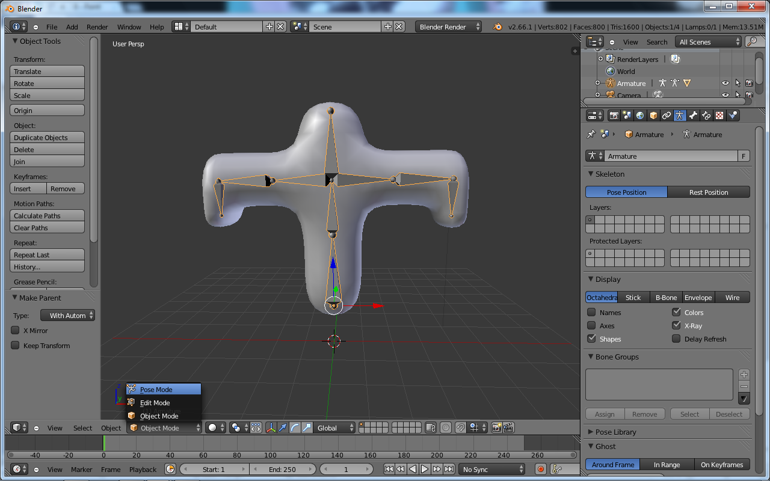Open the 3D manipulator translate icon
The height and width of the screenshot is (481, 770).
(x=283, y=427)
